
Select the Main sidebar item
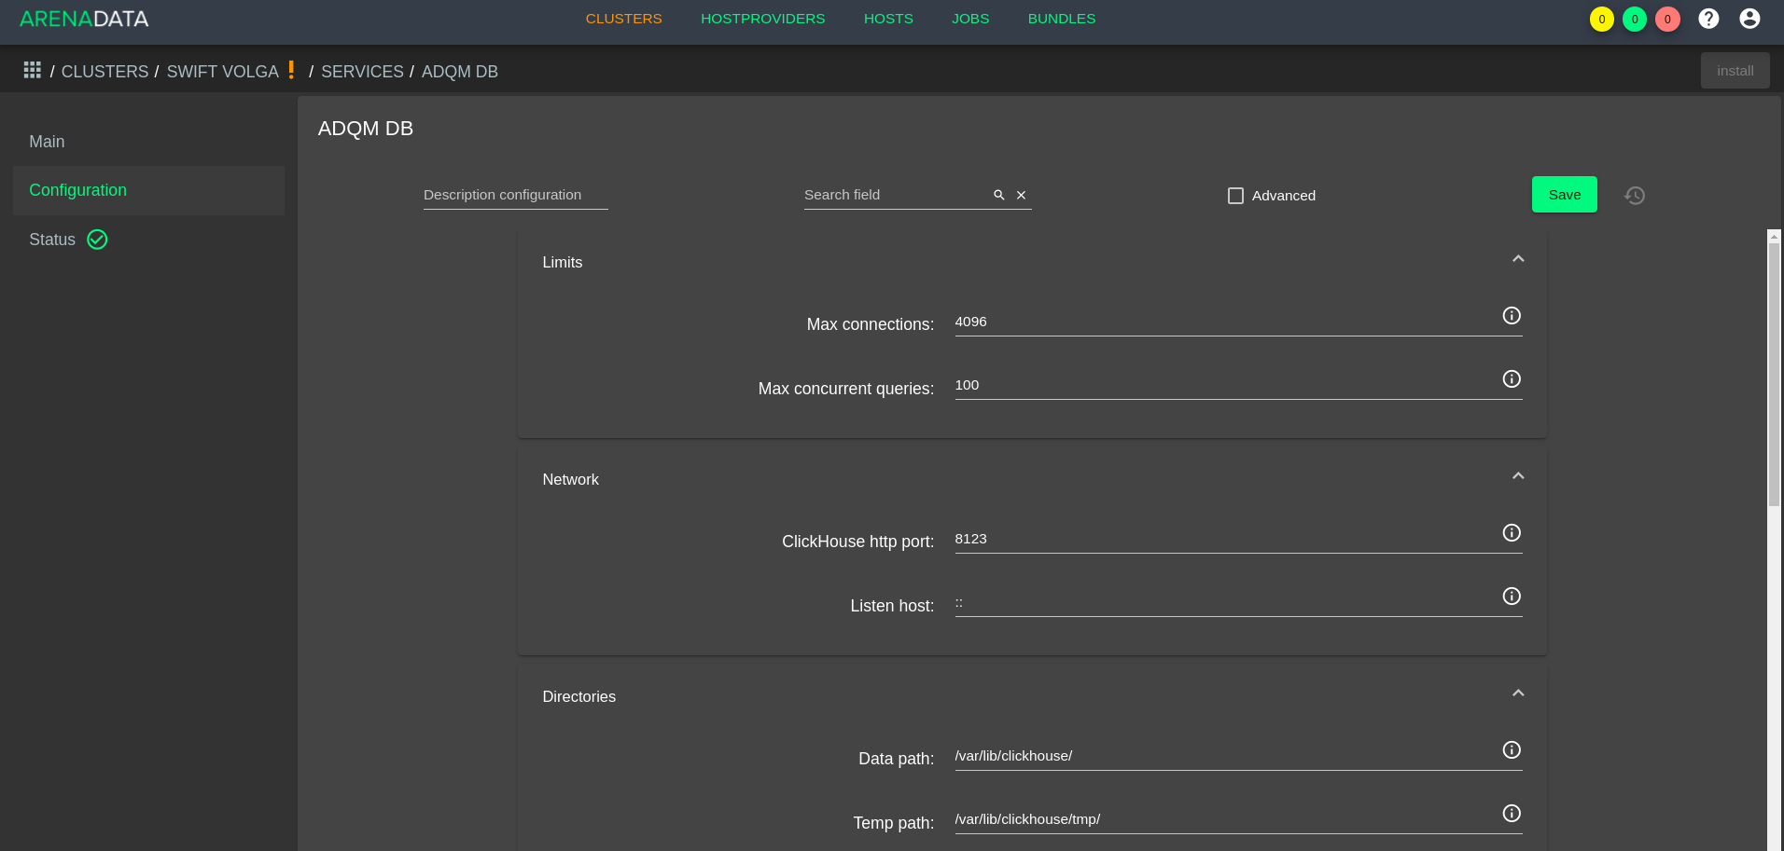pos(149,142)
